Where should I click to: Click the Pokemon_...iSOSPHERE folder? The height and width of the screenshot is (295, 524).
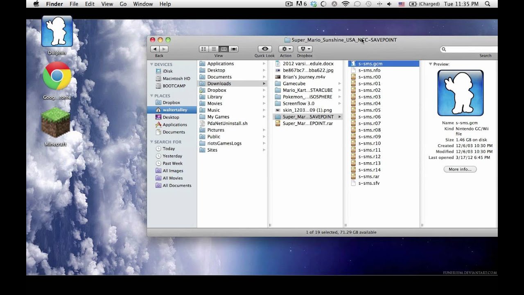click(307, 97)
